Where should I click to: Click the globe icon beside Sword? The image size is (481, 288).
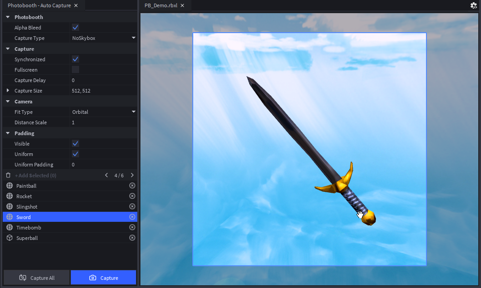(10, 217)
